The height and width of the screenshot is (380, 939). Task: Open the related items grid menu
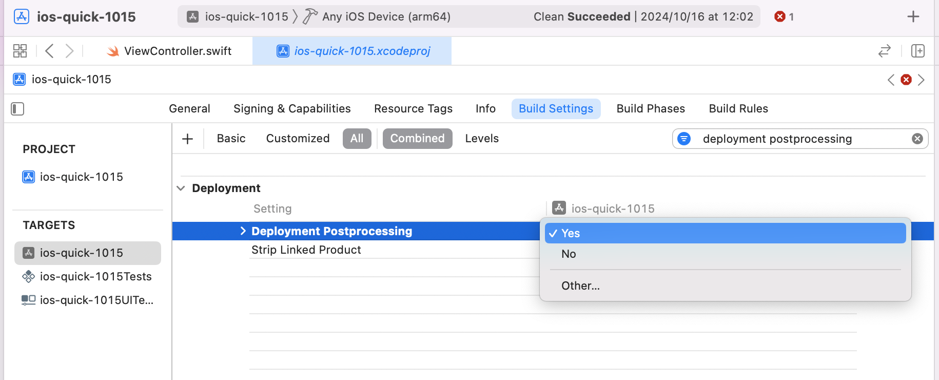(20, 51)
